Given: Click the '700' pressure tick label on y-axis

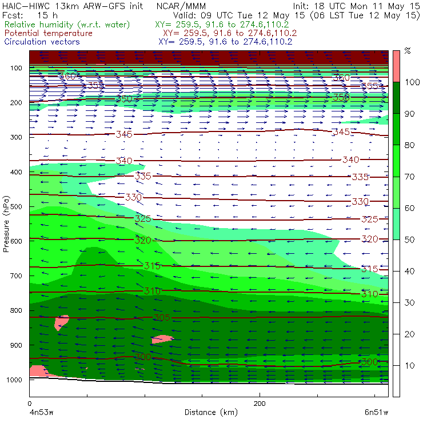Looking at the screenshot, I should [16, 276].
